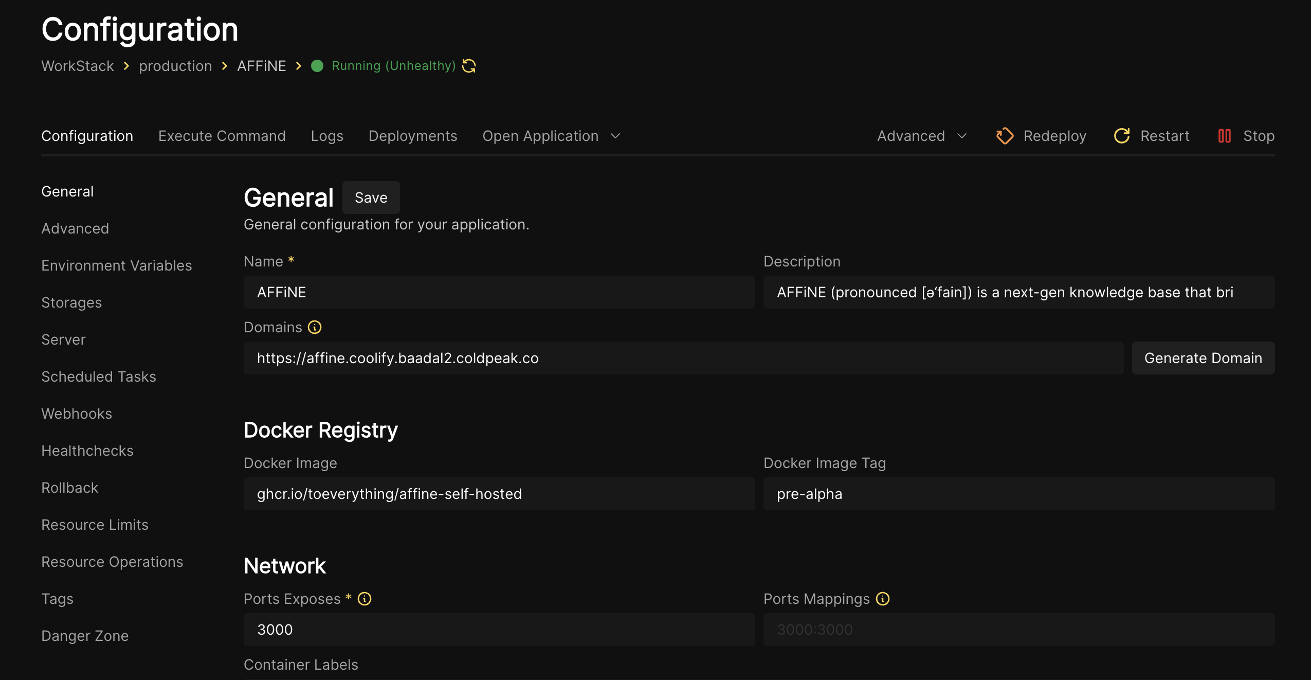This screenshot has height=680, width=1311.
Task: Click the Redeploy icon button
Action: [x=1005, y=136]
